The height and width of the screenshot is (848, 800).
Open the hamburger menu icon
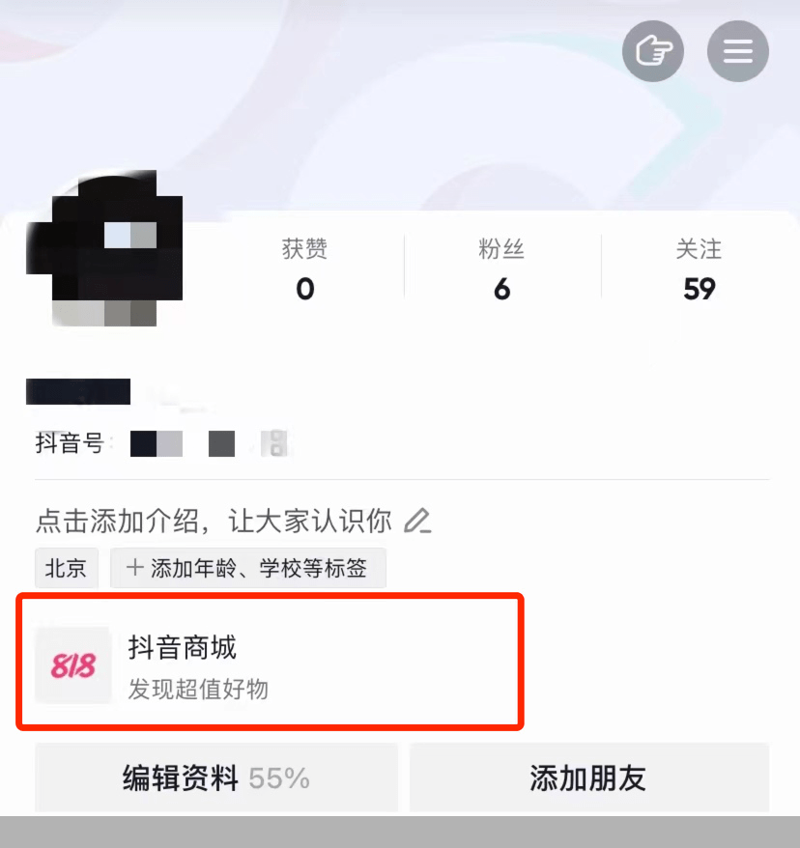pyautogui.click(x=738, y=51)
